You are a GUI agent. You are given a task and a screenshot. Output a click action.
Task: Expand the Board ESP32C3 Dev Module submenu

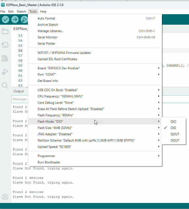click(x=95, y=68)
